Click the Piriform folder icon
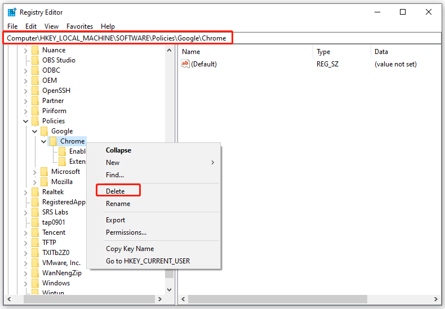Screen dimensions: 445x309 click(35, 111)
